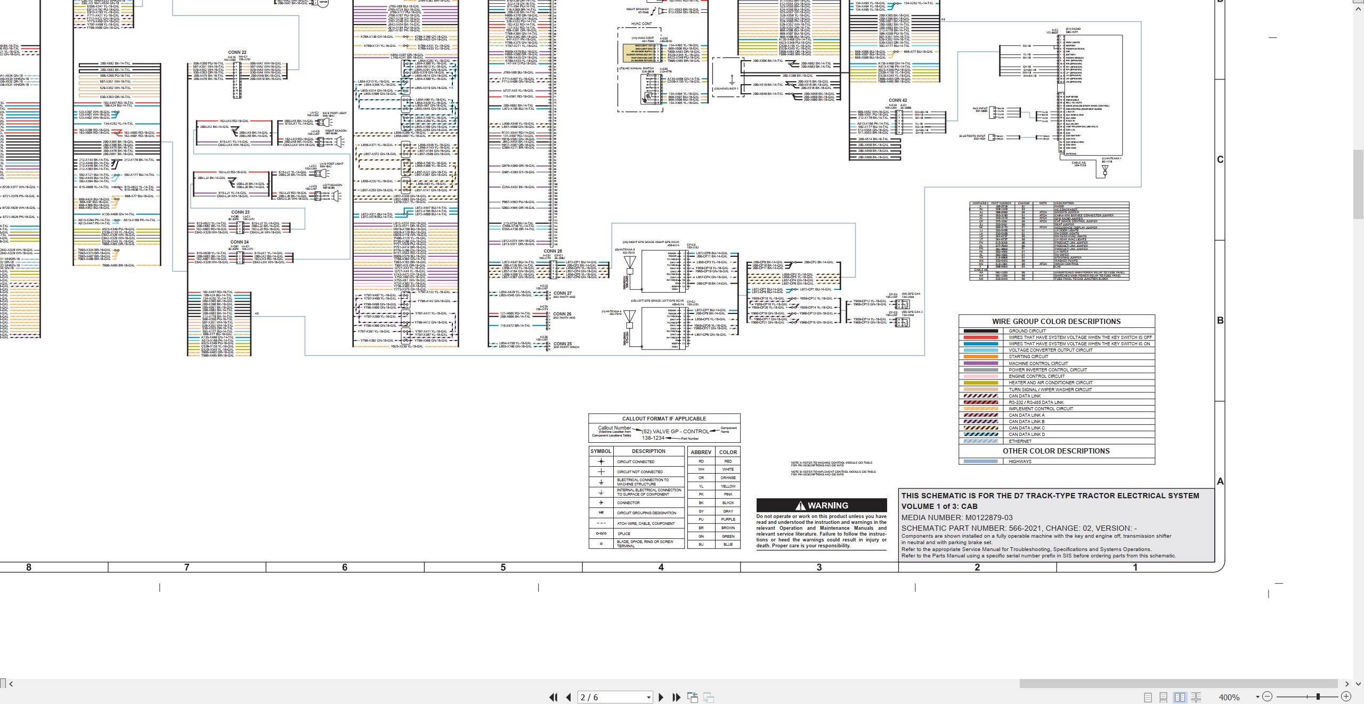
Task: Click the vertical scrollbar thumb
Action: click(x=1359, y=184)
